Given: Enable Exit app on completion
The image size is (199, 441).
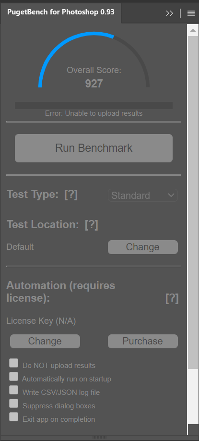Looking at the screenshot, I should pos(13,417).
